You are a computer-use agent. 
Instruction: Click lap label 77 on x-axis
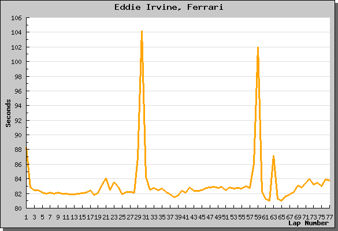tap(329, 217)
